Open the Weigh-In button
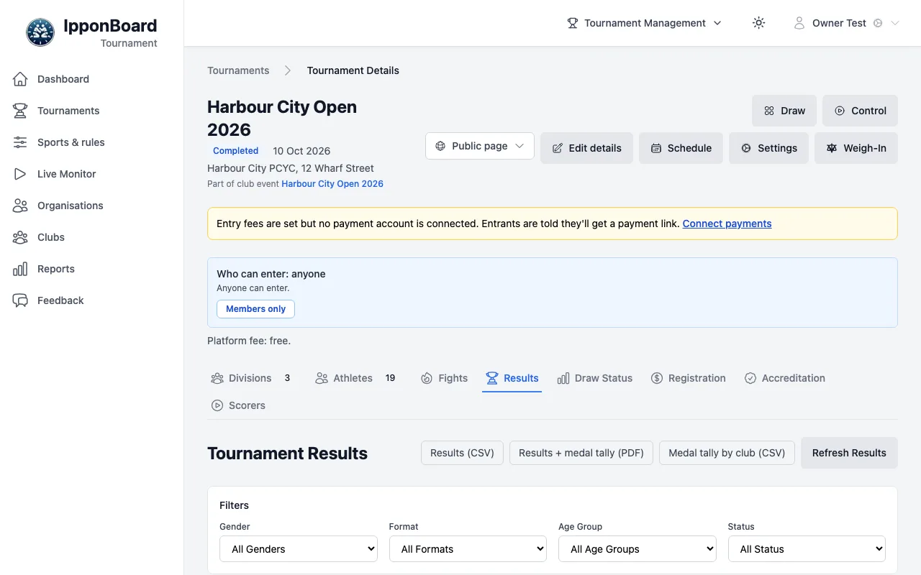The height and width of the screenshot is (575, 921). [x=856, y=148]
